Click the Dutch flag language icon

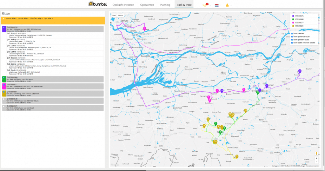click(216, 5)
